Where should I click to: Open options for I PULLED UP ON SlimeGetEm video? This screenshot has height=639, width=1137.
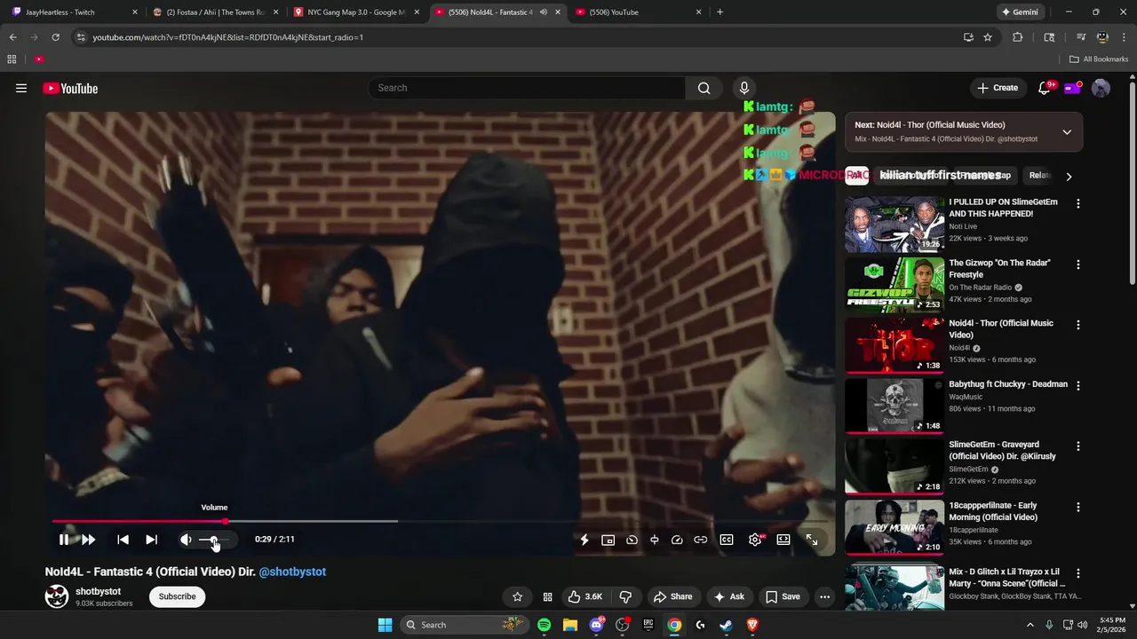coord(1078,203)
